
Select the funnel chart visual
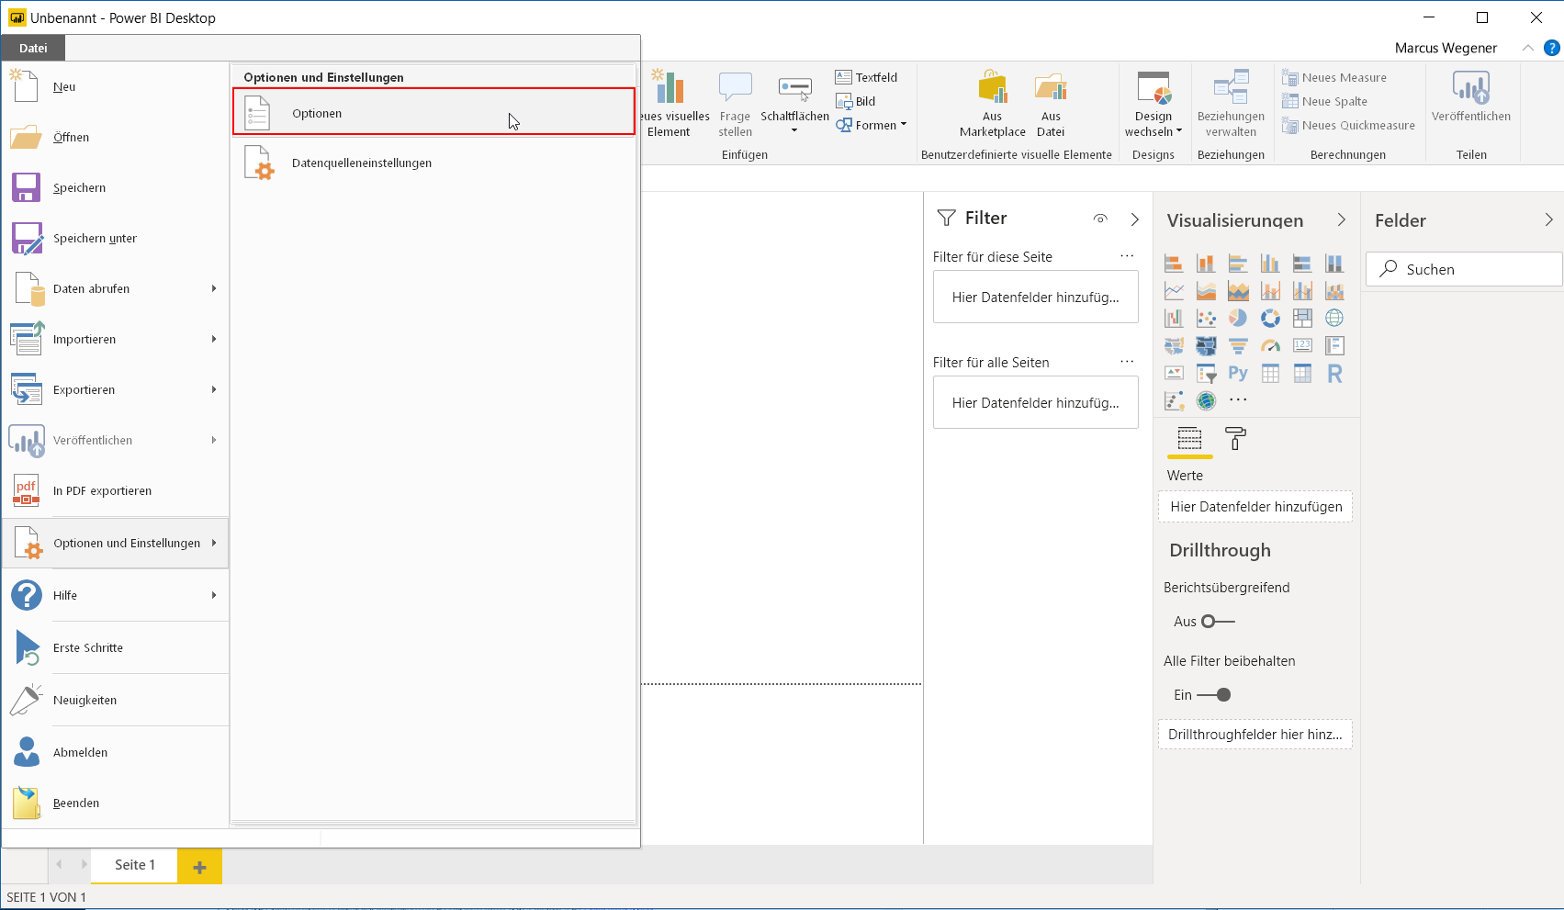pos(1238,345)
